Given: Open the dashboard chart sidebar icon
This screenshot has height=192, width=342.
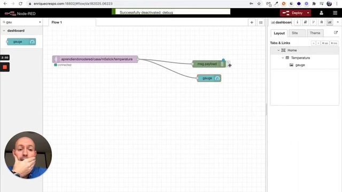Looking at the screenshot, I should tap(330, 22).
